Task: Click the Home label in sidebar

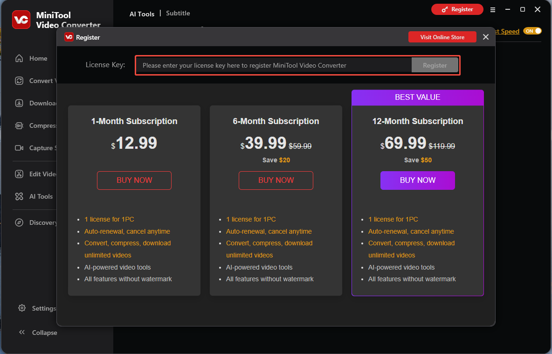Action: click(x=38, y=58)
